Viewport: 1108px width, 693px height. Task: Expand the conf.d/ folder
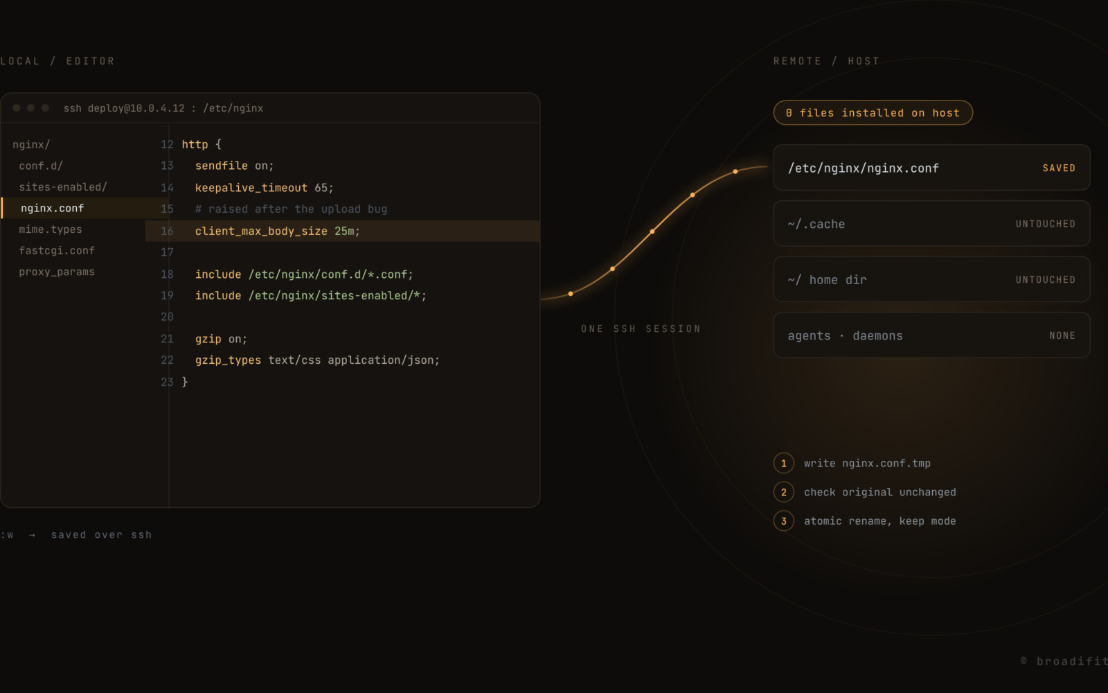click(41, 166)
